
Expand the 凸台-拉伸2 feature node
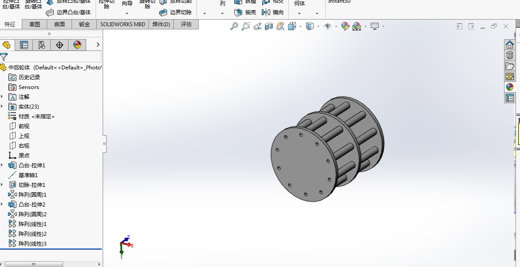coord(2,204)
